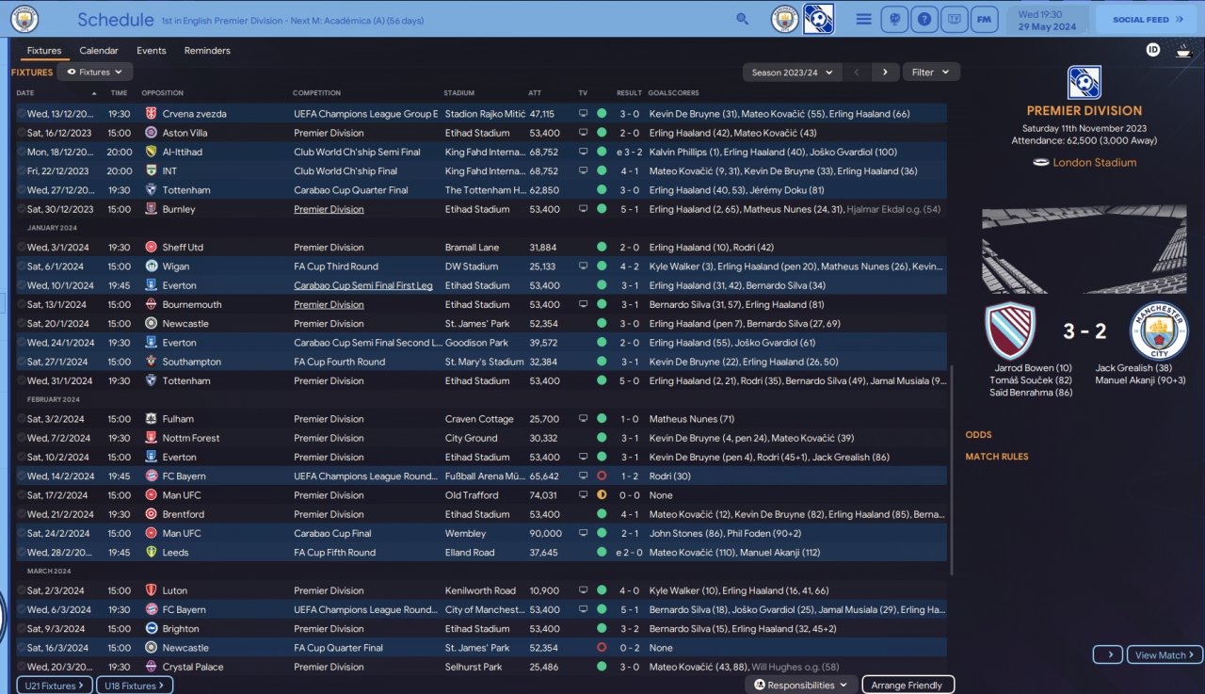Viewport: 1205px width, 694px height.
Task: Click the Manchester City crest in match panel
Action: [x=1159, y=331]
